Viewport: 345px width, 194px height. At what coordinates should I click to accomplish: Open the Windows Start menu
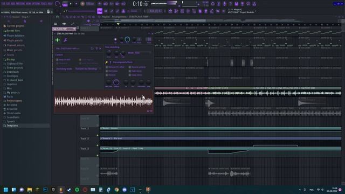pos(6,190)
